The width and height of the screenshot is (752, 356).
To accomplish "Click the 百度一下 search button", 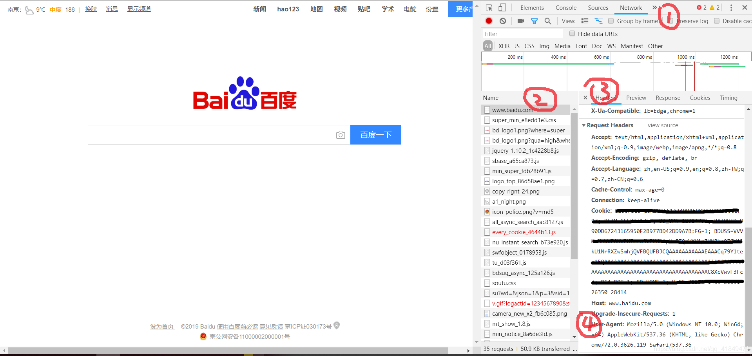I will 375,135.
